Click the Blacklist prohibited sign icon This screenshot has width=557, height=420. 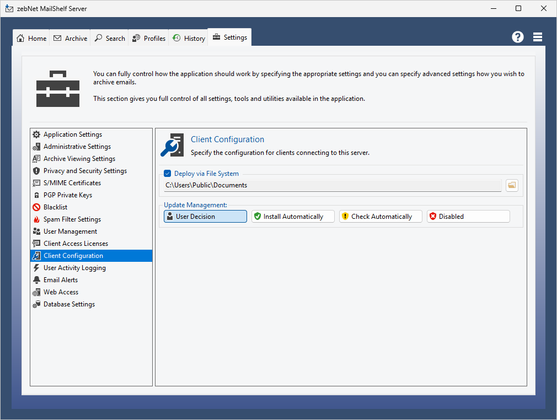pyautogui.click(x=36, y=207)
